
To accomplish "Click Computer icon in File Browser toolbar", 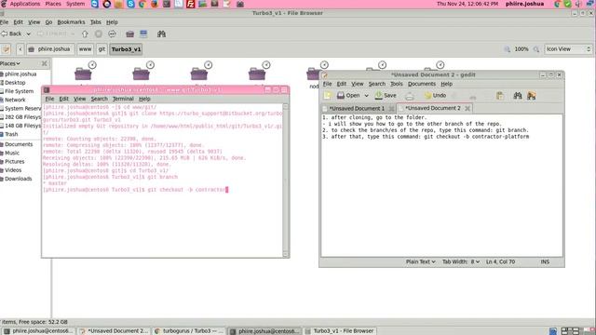I will pos(143,33).
